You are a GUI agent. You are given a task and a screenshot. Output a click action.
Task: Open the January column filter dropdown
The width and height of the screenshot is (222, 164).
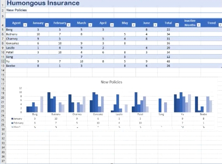tap(47, 25)
